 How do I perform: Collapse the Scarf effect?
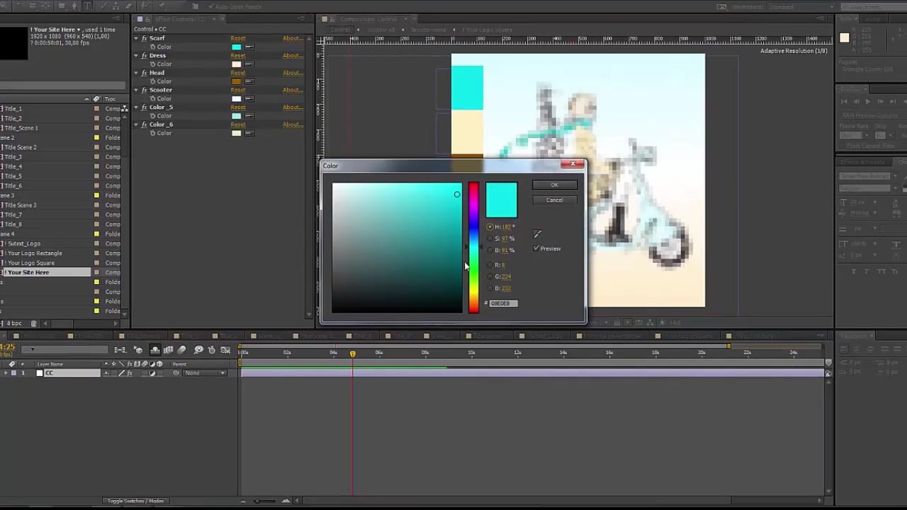pos(136,38)
